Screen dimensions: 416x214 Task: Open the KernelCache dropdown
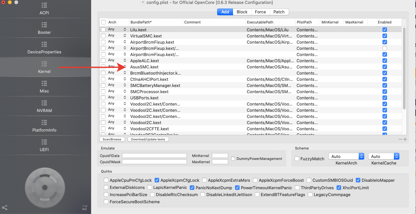(383, 156)
